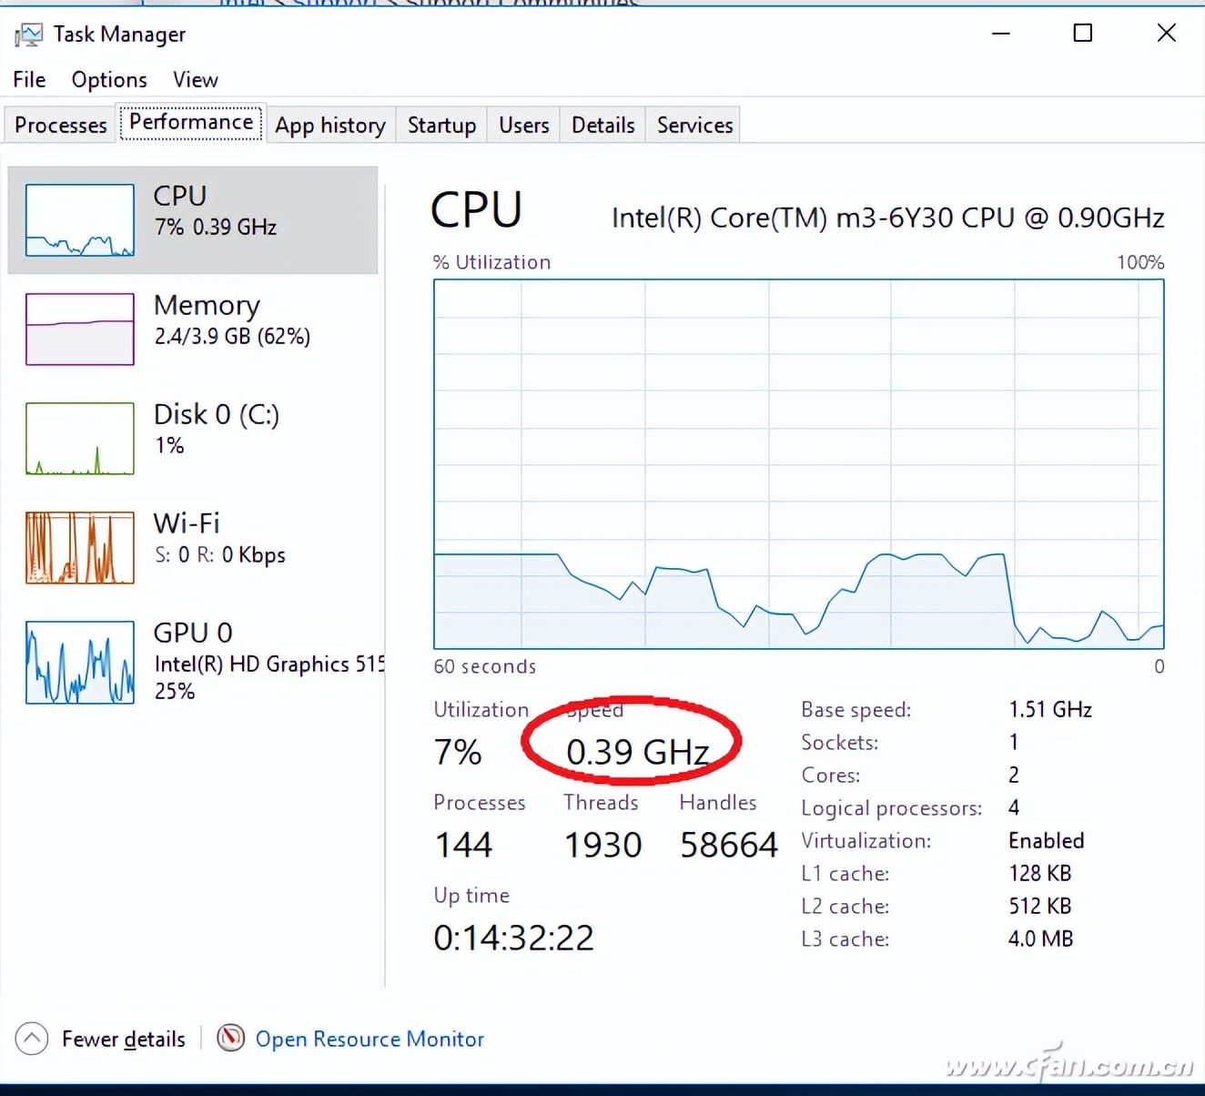Switch to the Performance tab
1205x1096 pixels.
(191, 122)
